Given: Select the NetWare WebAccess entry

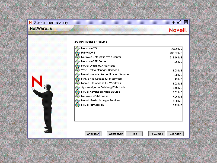Looking at the screenshot, I should [129, 96].
